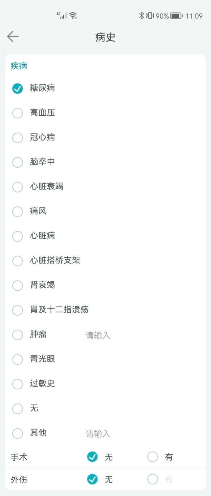Tap the back arrow icon
211x496 pixels.
tap(13, 37)
